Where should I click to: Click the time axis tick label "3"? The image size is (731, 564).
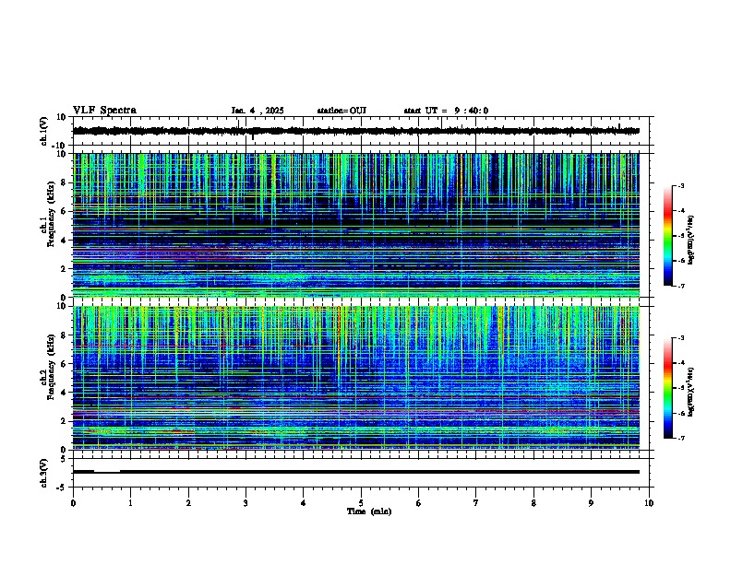point(246,503)
